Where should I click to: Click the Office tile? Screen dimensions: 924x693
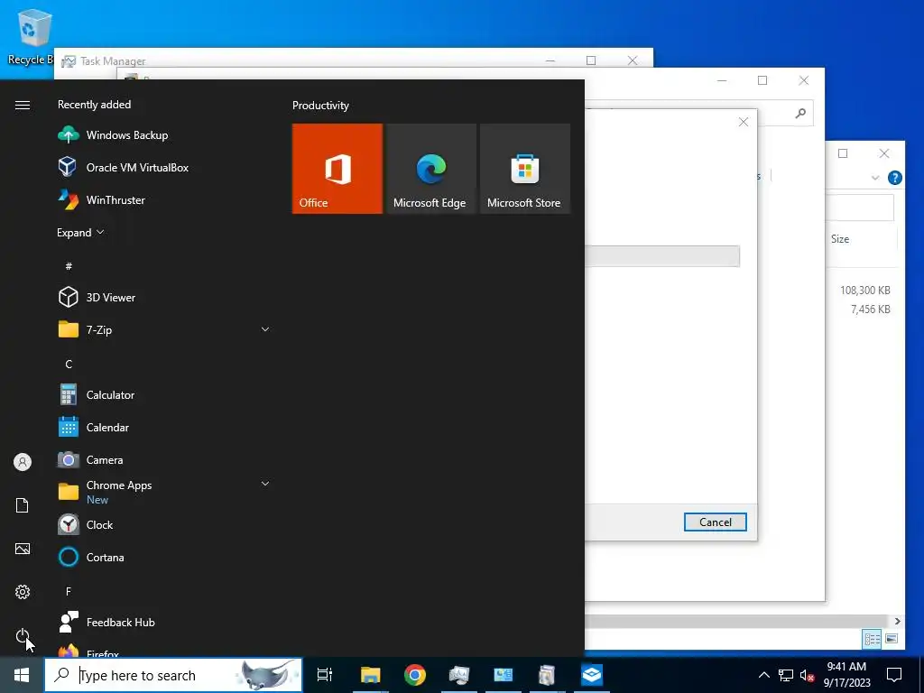[337, 169]
